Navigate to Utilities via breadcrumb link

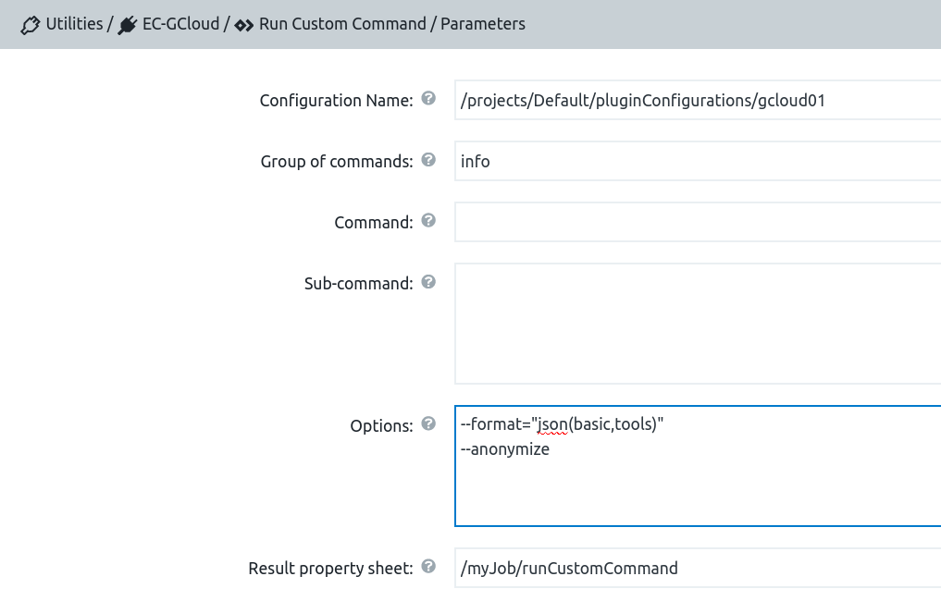(73, 24)
